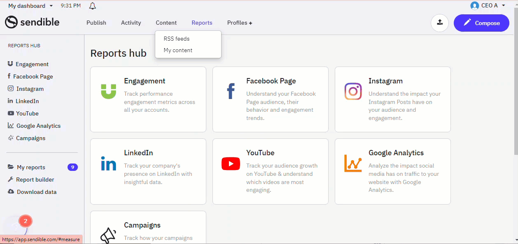Click the YouTube card description text
Viewport: 518px width, 244px height.
[x=282, y=178]
